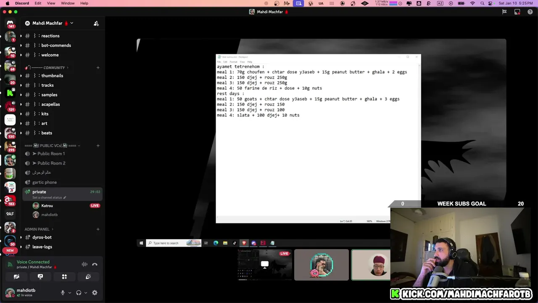Image resolution: width=538 pixels, height=303 pixels.
Task: Turn on the camera
Action: pyautogui.click(x=16, y=276)
